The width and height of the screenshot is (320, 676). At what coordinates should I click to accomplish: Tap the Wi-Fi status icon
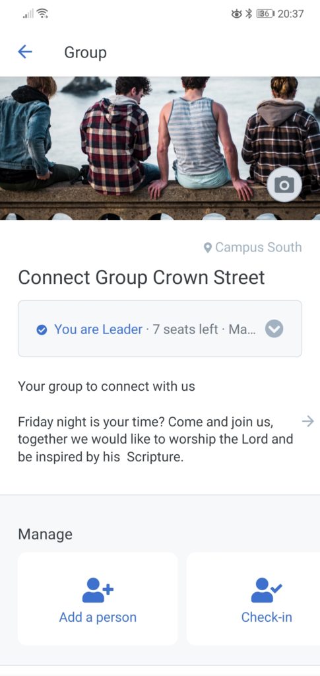pos(42,14)
